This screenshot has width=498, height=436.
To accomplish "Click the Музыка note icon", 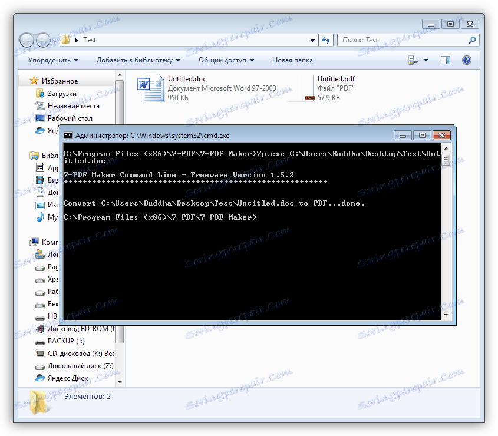I will tap(40, 217).
